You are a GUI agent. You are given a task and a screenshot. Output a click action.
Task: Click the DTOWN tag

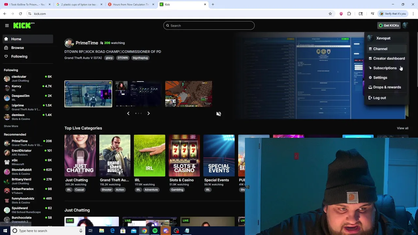[x=123, y=58]
